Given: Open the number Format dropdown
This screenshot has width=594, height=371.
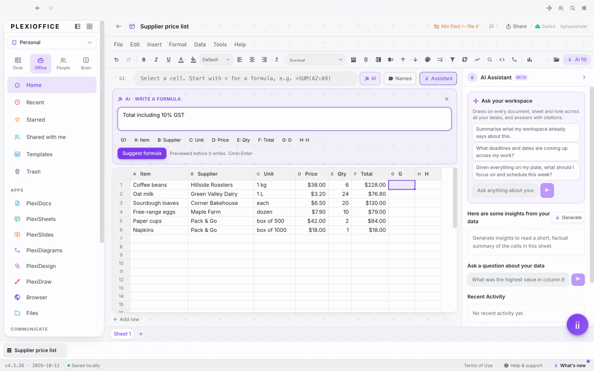Looking at the screenshot, I should pyautogui.click(x=316, y=60).
